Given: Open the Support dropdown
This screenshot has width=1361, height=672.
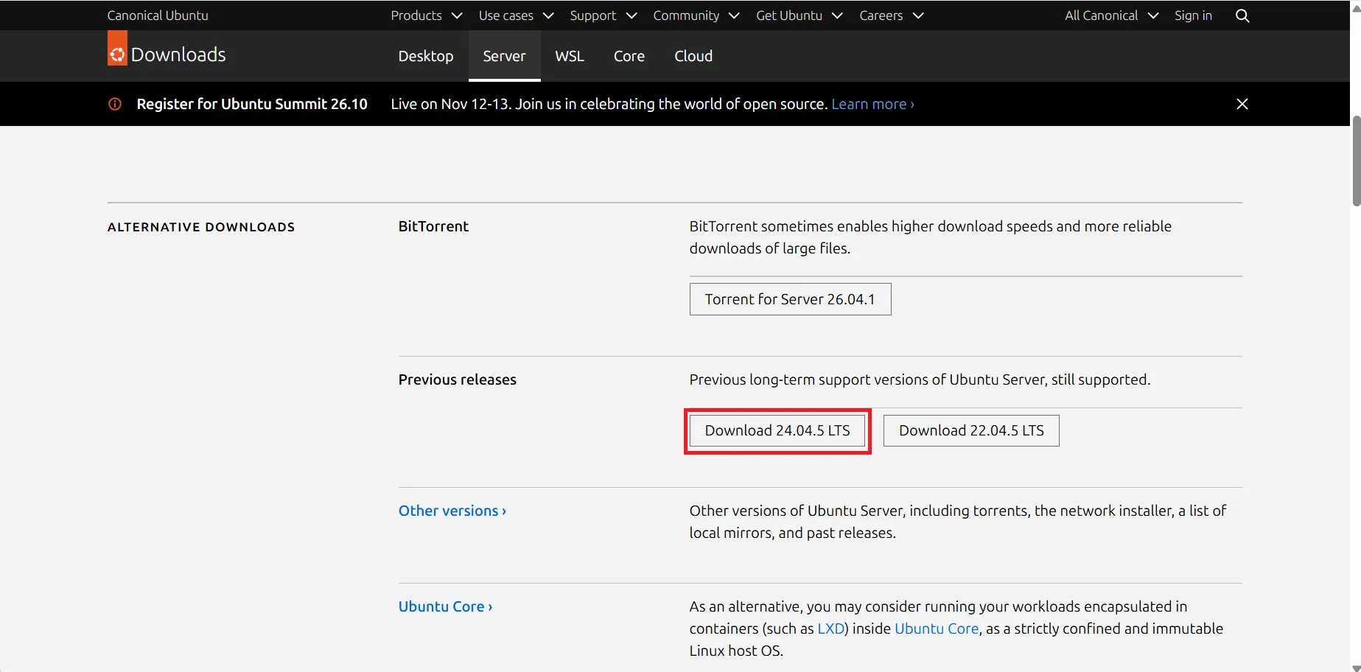Looking at the screenshot, I should pyautogui.click(x=603, y=15).
